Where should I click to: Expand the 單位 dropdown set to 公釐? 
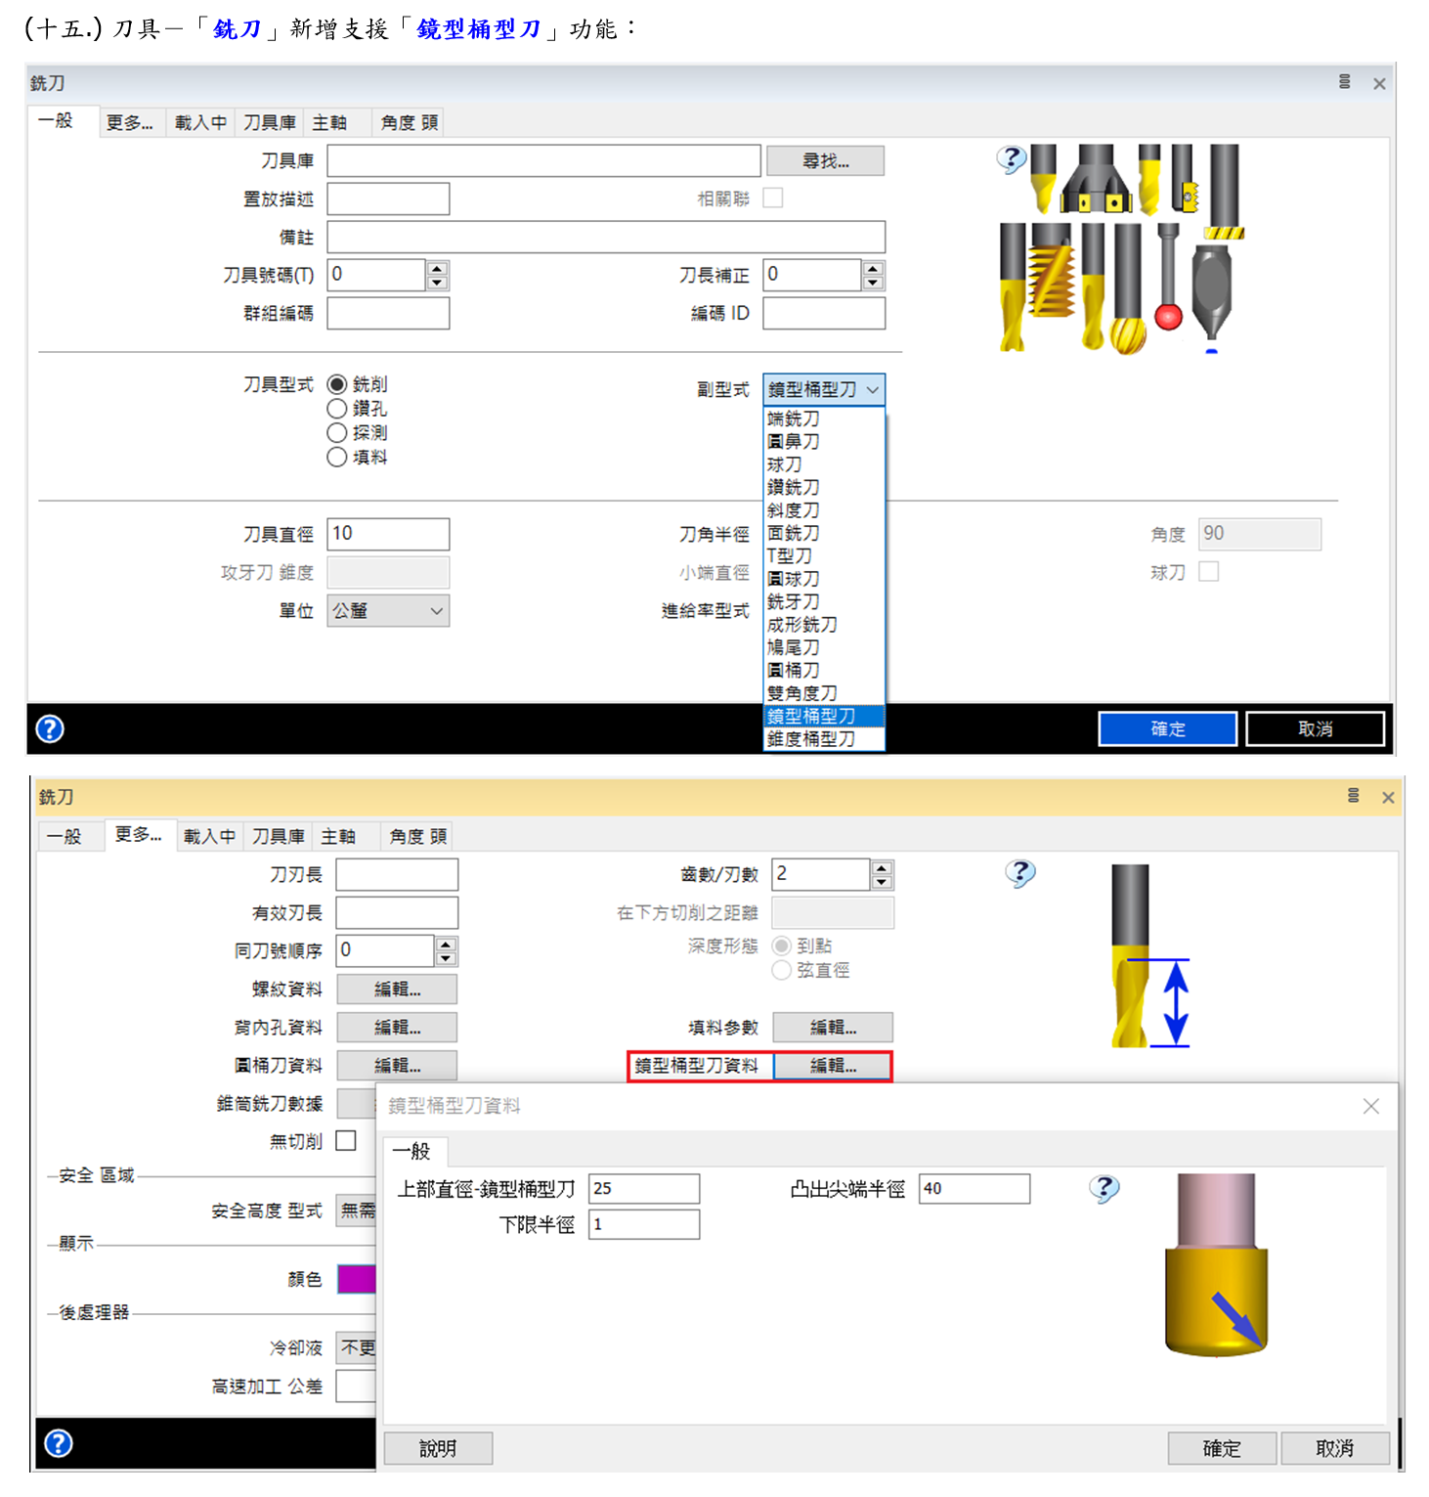[388, 611]
